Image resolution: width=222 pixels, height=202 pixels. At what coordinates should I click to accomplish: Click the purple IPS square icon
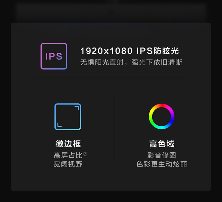click(x=54, y=56)
